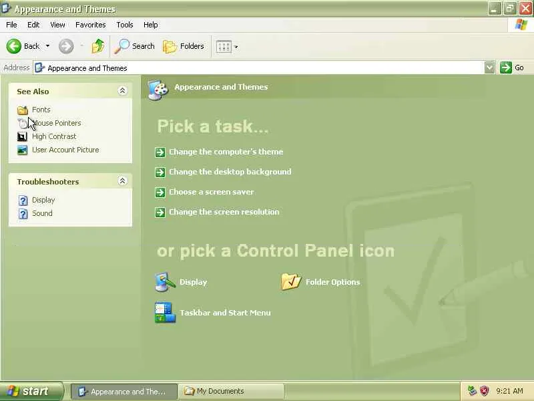
Task: Open the File menu
Action: tap(11, 25)
